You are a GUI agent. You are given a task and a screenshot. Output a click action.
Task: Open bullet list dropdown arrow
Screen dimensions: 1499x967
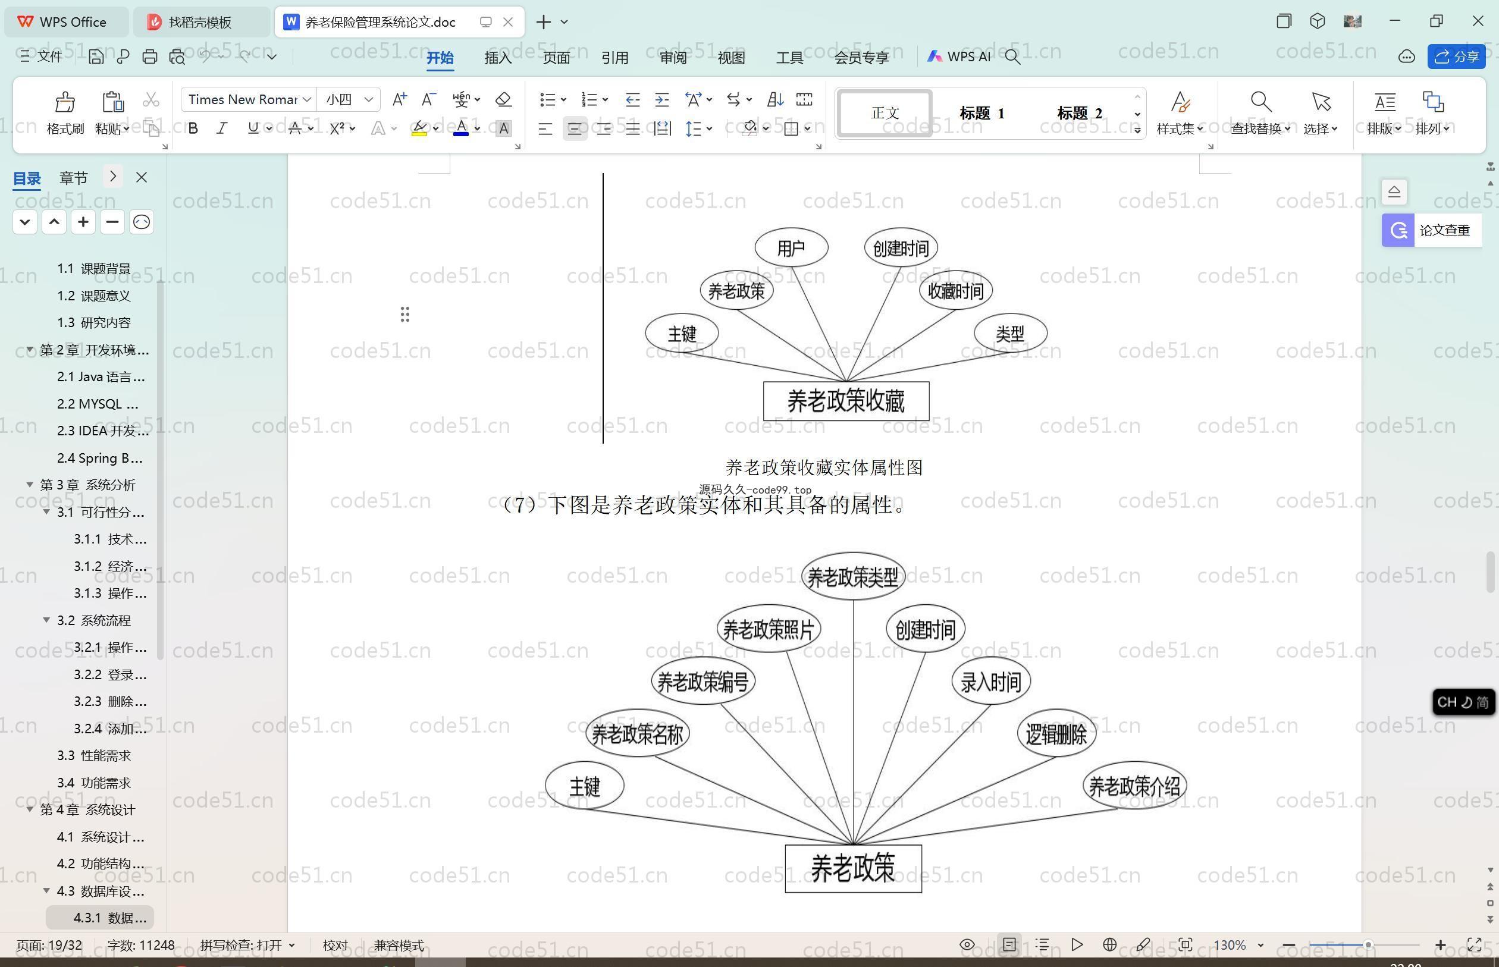[x=563, y=99]
